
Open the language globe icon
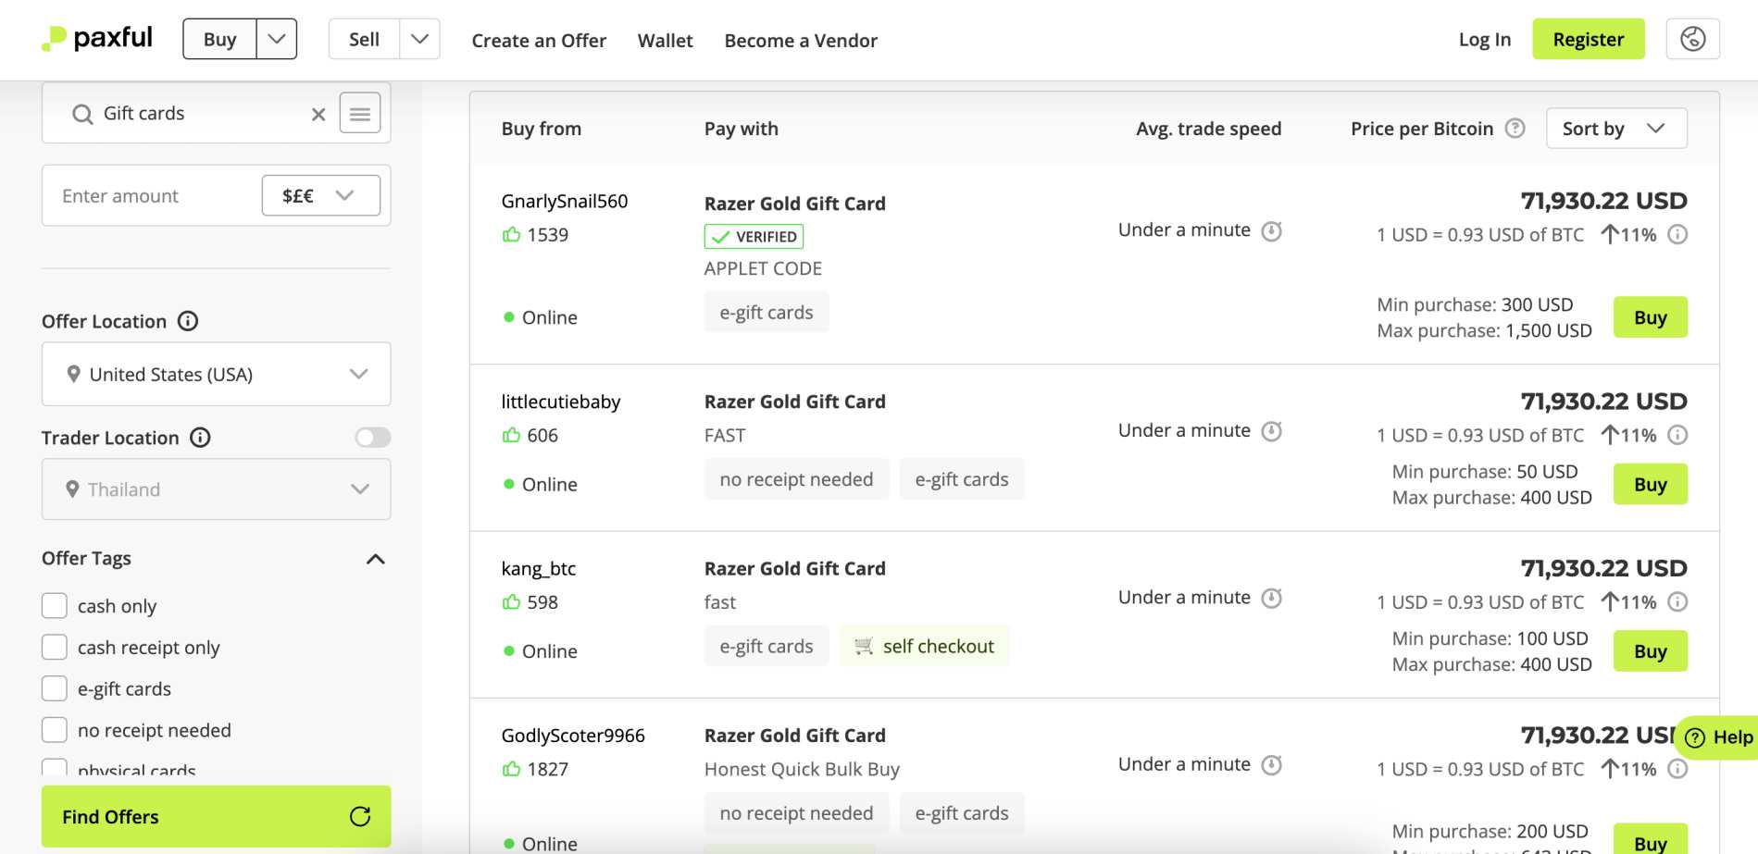[1692, 39]
